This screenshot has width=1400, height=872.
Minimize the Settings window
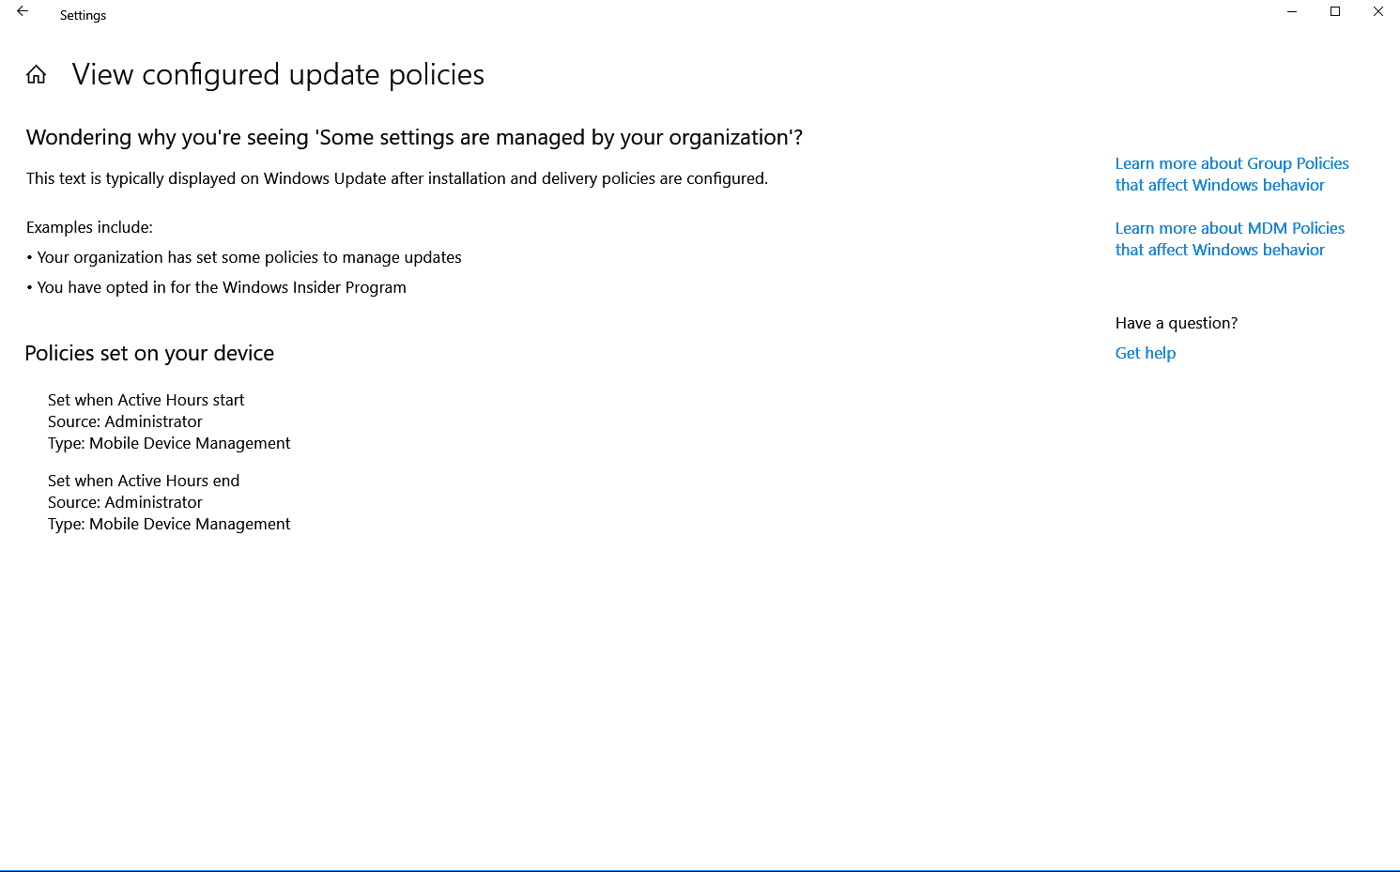pyautogui.click(x=1290, y=11)
